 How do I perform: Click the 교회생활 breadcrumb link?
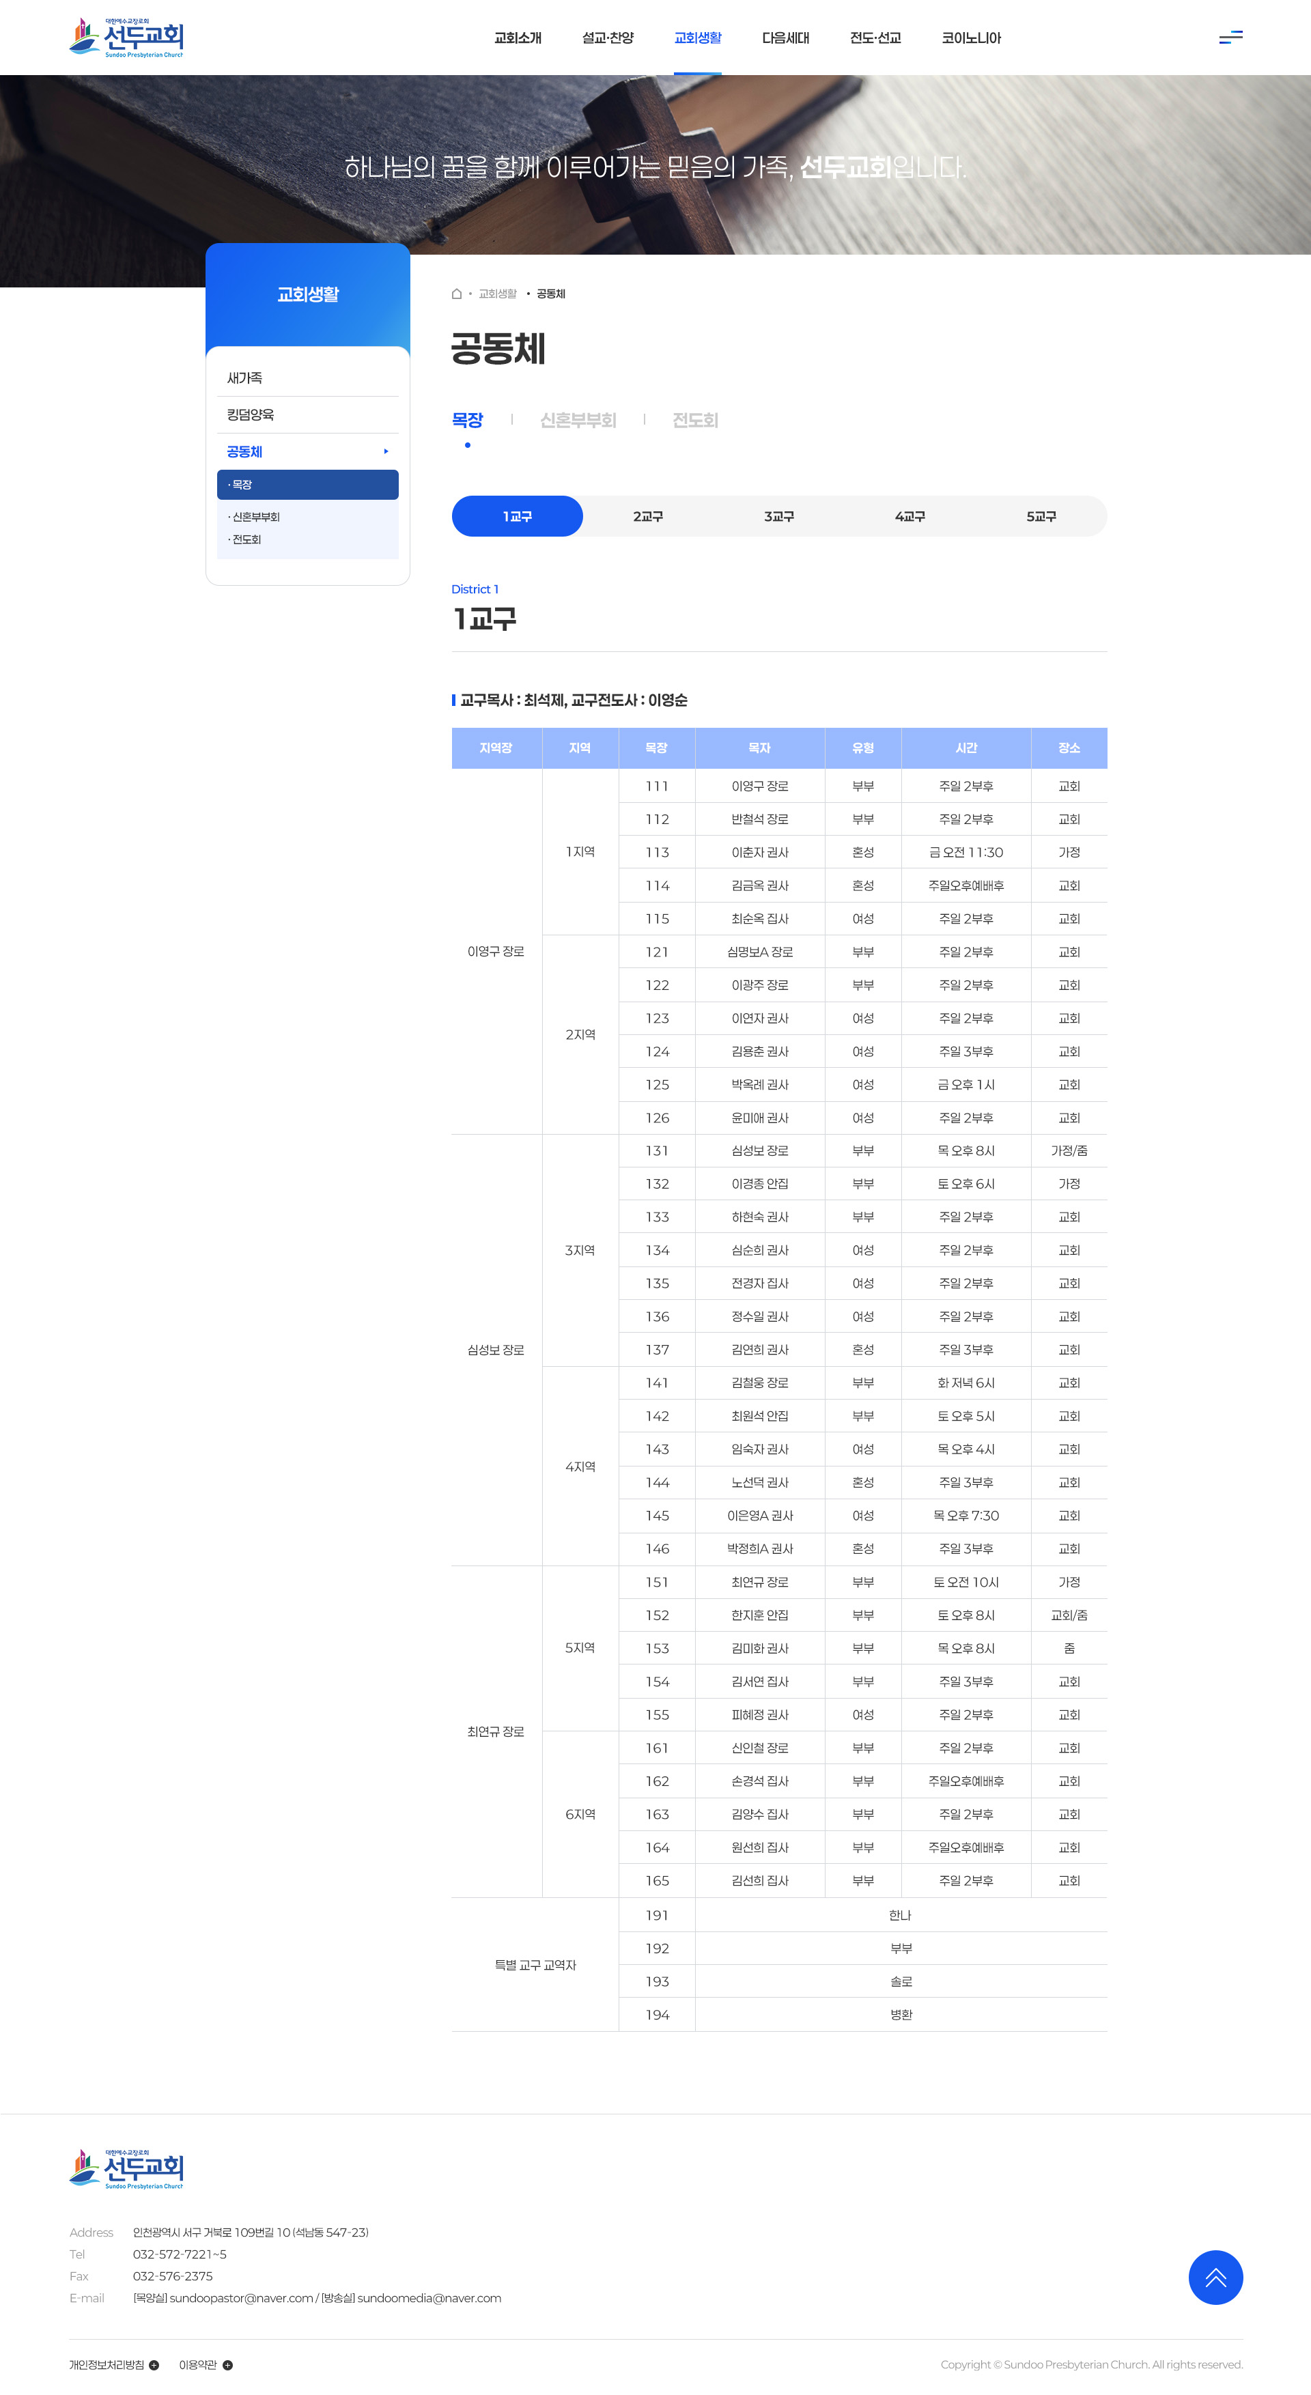point(498,294)
